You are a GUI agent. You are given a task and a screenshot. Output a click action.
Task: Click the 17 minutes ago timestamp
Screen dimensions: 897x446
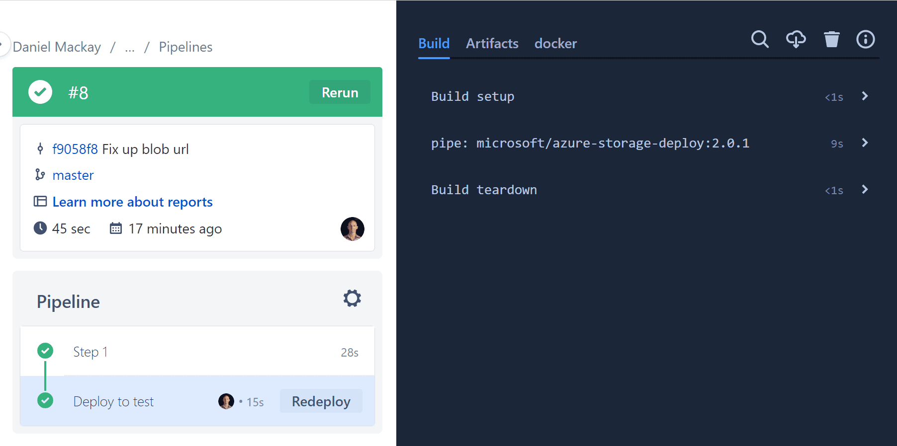[x=175, y=229]
